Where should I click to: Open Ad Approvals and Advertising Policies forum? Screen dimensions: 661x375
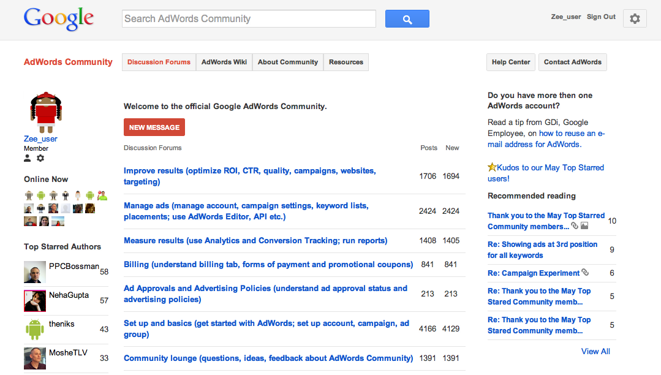(x=266, y=294)
